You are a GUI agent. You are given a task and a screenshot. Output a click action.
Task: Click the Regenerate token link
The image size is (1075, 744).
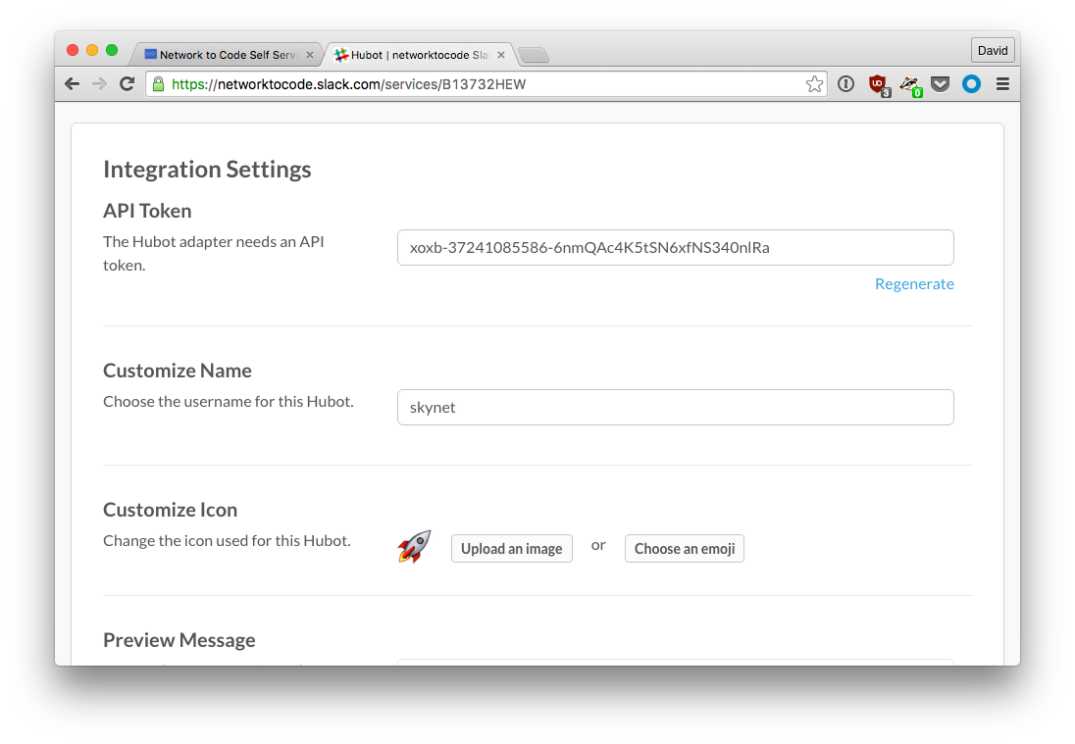coord(914,283)
